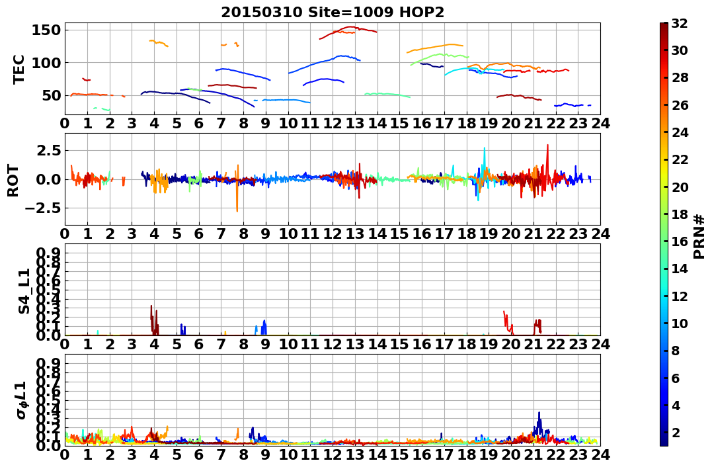Click colorbar tick value 30
The width and height of the screenshot is (712, 469).
[x=680, y=50]
